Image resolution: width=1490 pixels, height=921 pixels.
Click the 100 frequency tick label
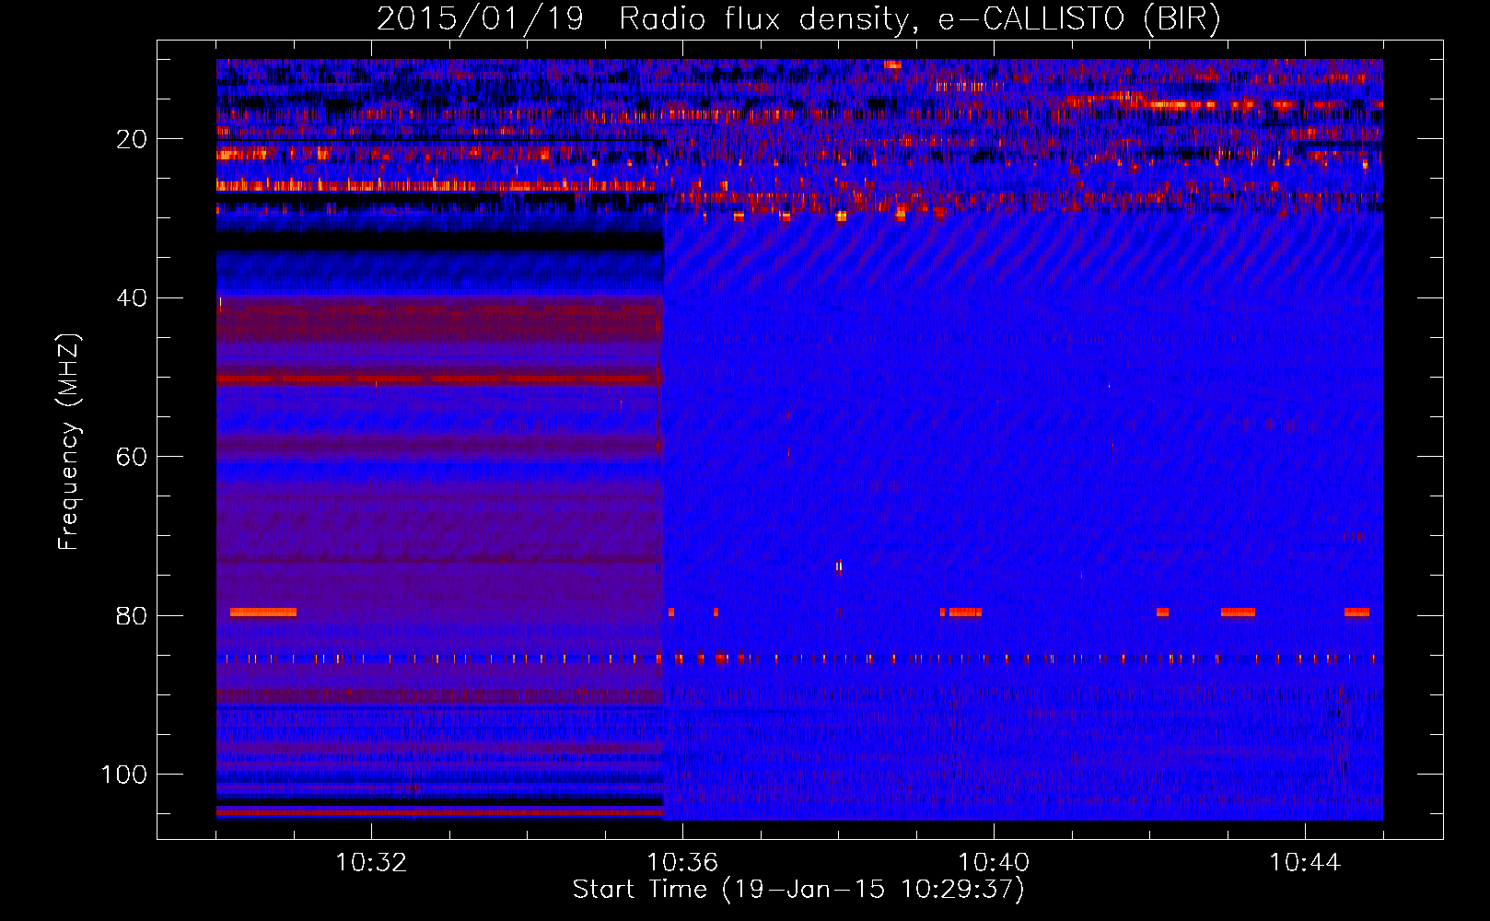(124, 775)
